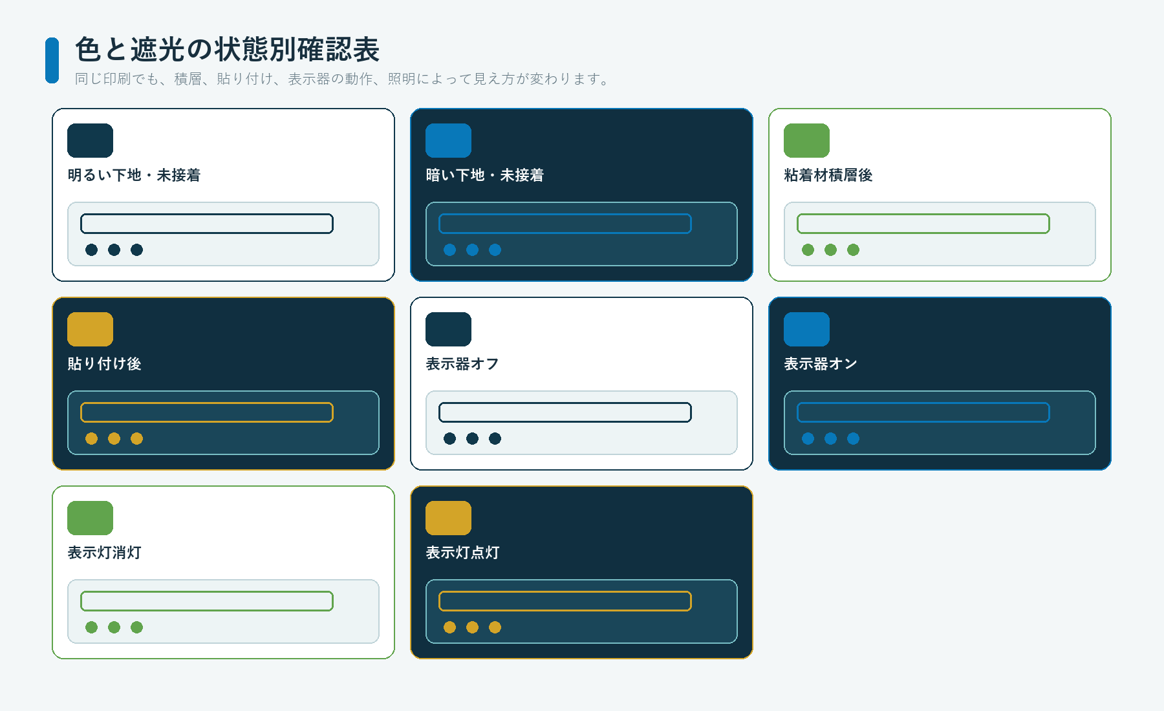Click the 表示器オフ label
The width and height of the screenshot is (1164, 711).
click(x=462, y=364)
